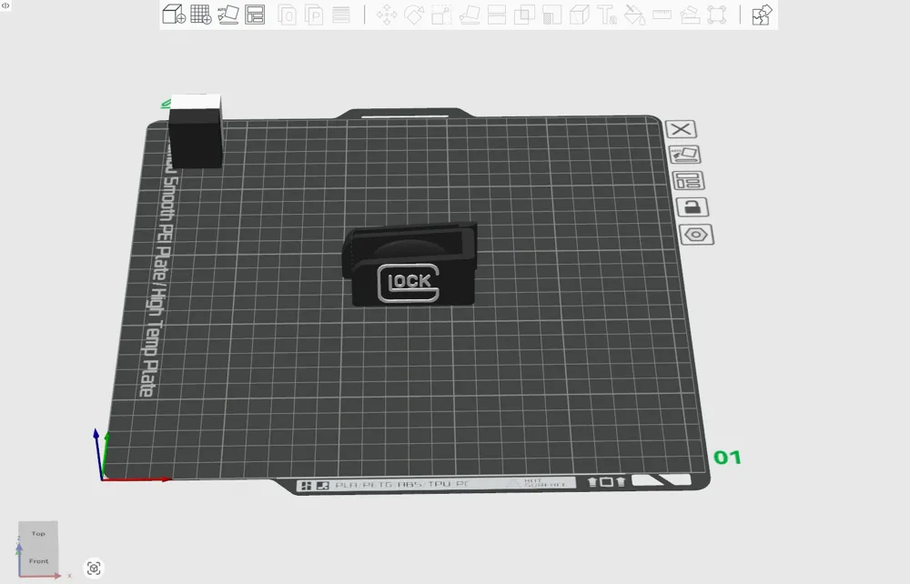The height and width of the screenshot is (584, 910).
Task: Arrange all objects from the top toolbar
Action: pos(256,15)
